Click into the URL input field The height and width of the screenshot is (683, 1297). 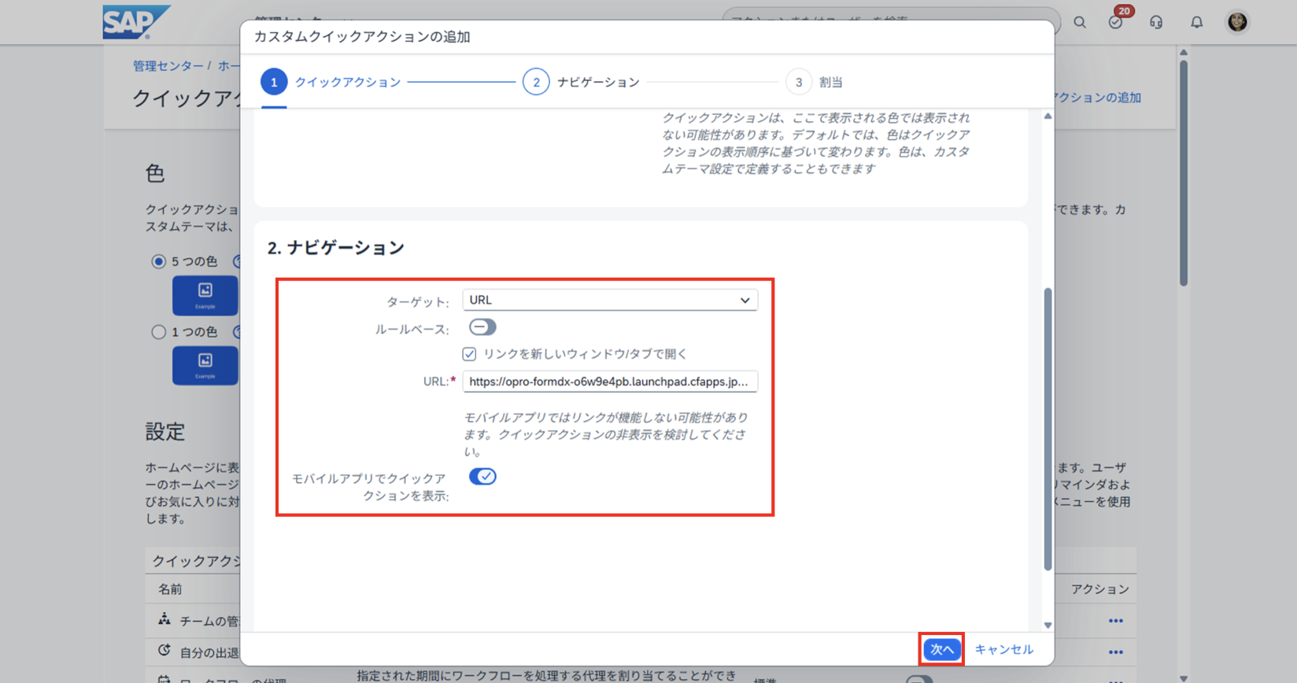click(x=610, y=382)
